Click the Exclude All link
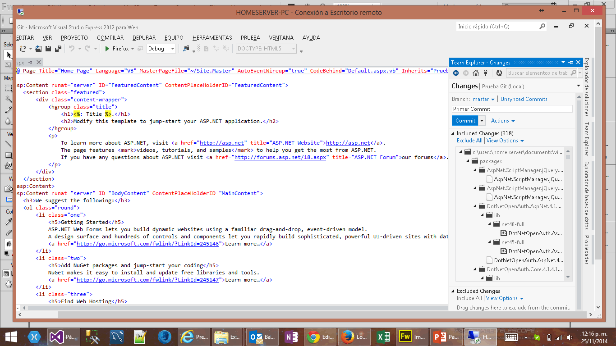Viewport: 616px width, 346px height. click(x=469, y=141)
